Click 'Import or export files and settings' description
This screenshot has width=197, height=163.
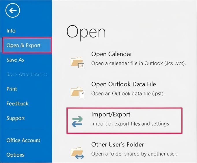coord(130,124)
